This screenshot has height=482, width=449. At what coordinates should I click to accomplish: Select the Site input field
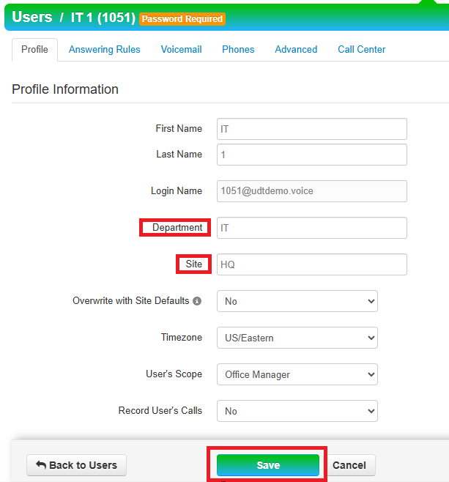click(x=311, y=264)
